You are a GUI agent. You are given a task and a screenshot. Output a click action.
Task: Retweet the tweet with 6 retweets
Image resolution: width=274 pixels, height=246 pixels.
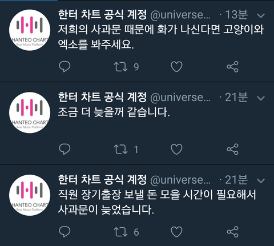(120, 232)
